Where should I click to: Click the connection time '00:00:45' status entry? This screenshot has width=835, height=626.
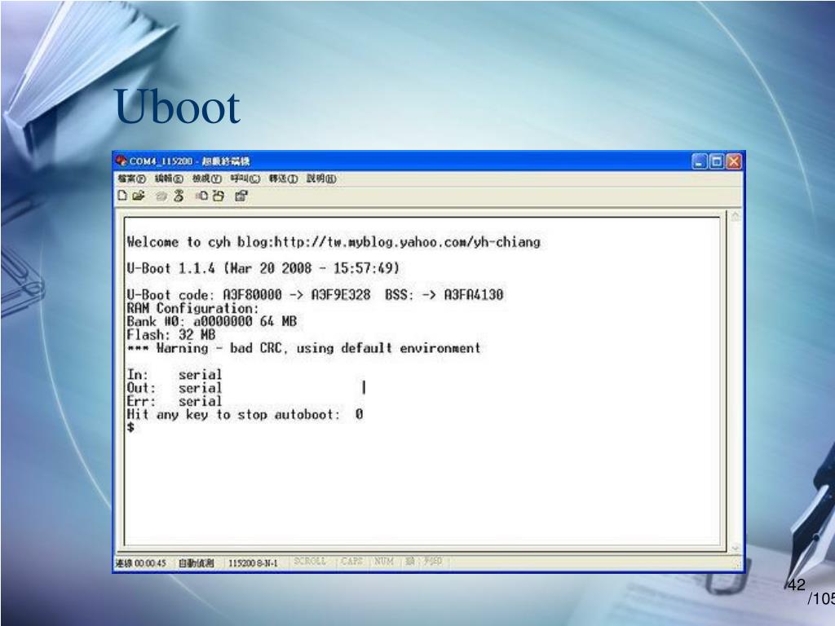coord(141,563)
